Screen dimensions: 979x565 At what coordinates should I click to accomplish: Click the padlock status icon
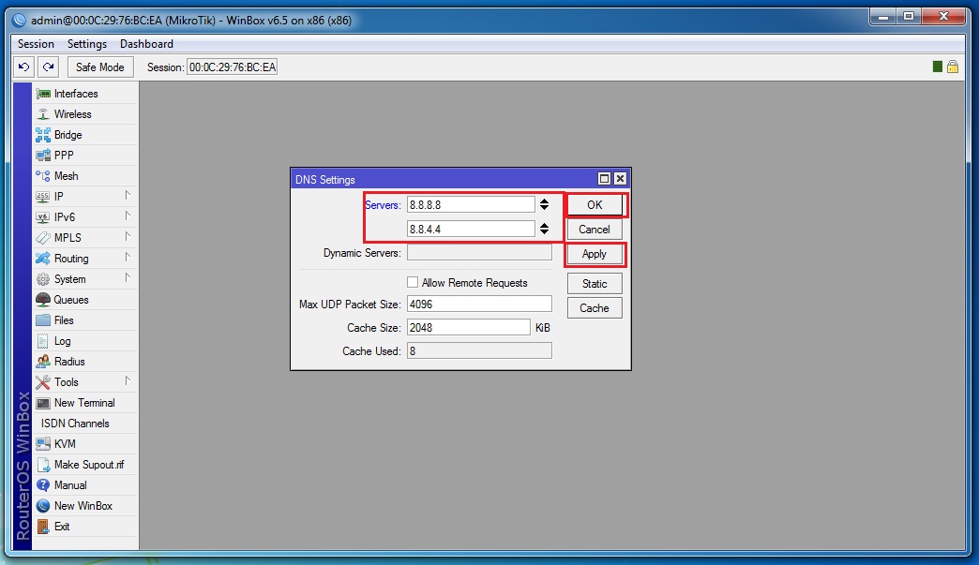point(952,67)
